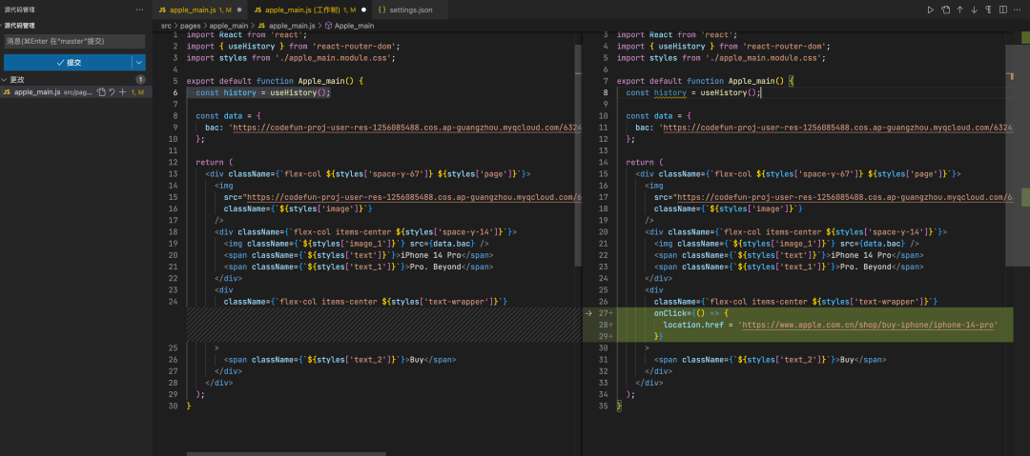The width and height of the screenshot is (1030, 456).
Task: Click 'Pro. Beyond' text in left pane
Action: [434, 267]
